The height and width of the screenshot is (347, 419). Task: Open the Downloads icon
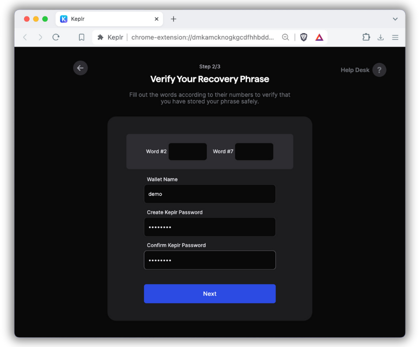[380, 37]
